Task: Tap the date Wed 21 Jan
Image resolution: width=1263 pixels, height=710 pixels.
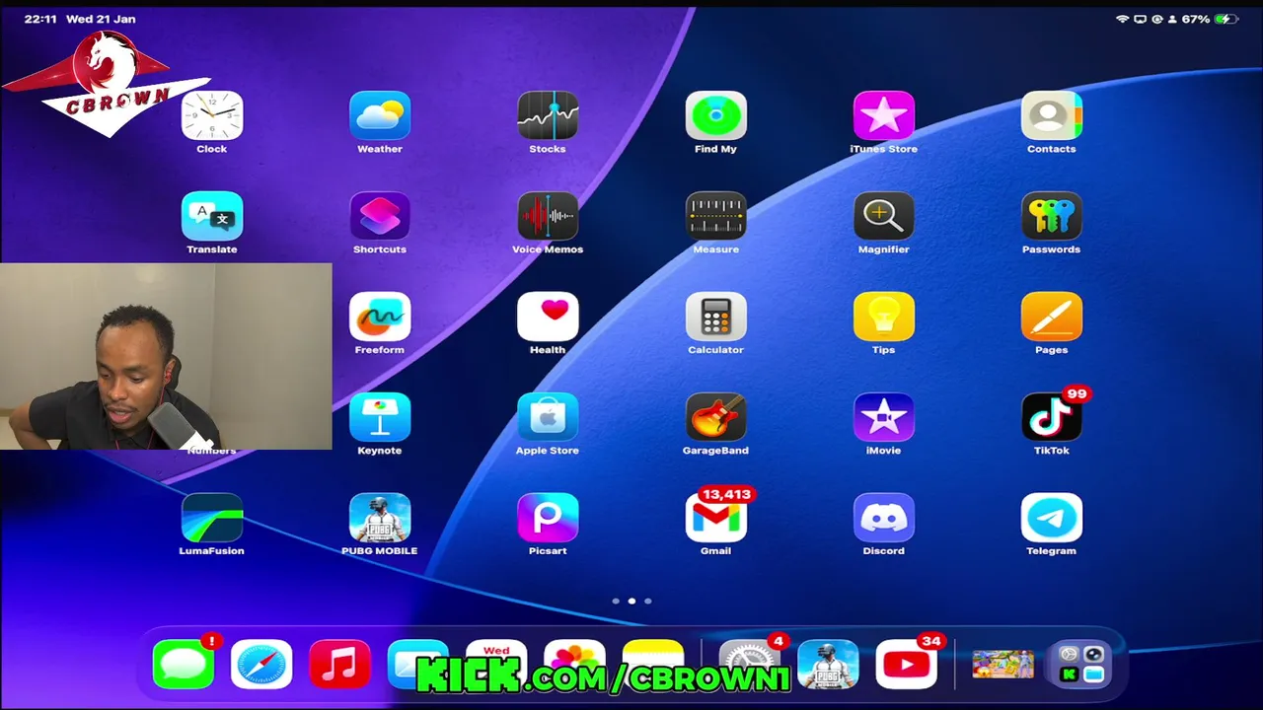Action: 101,19
